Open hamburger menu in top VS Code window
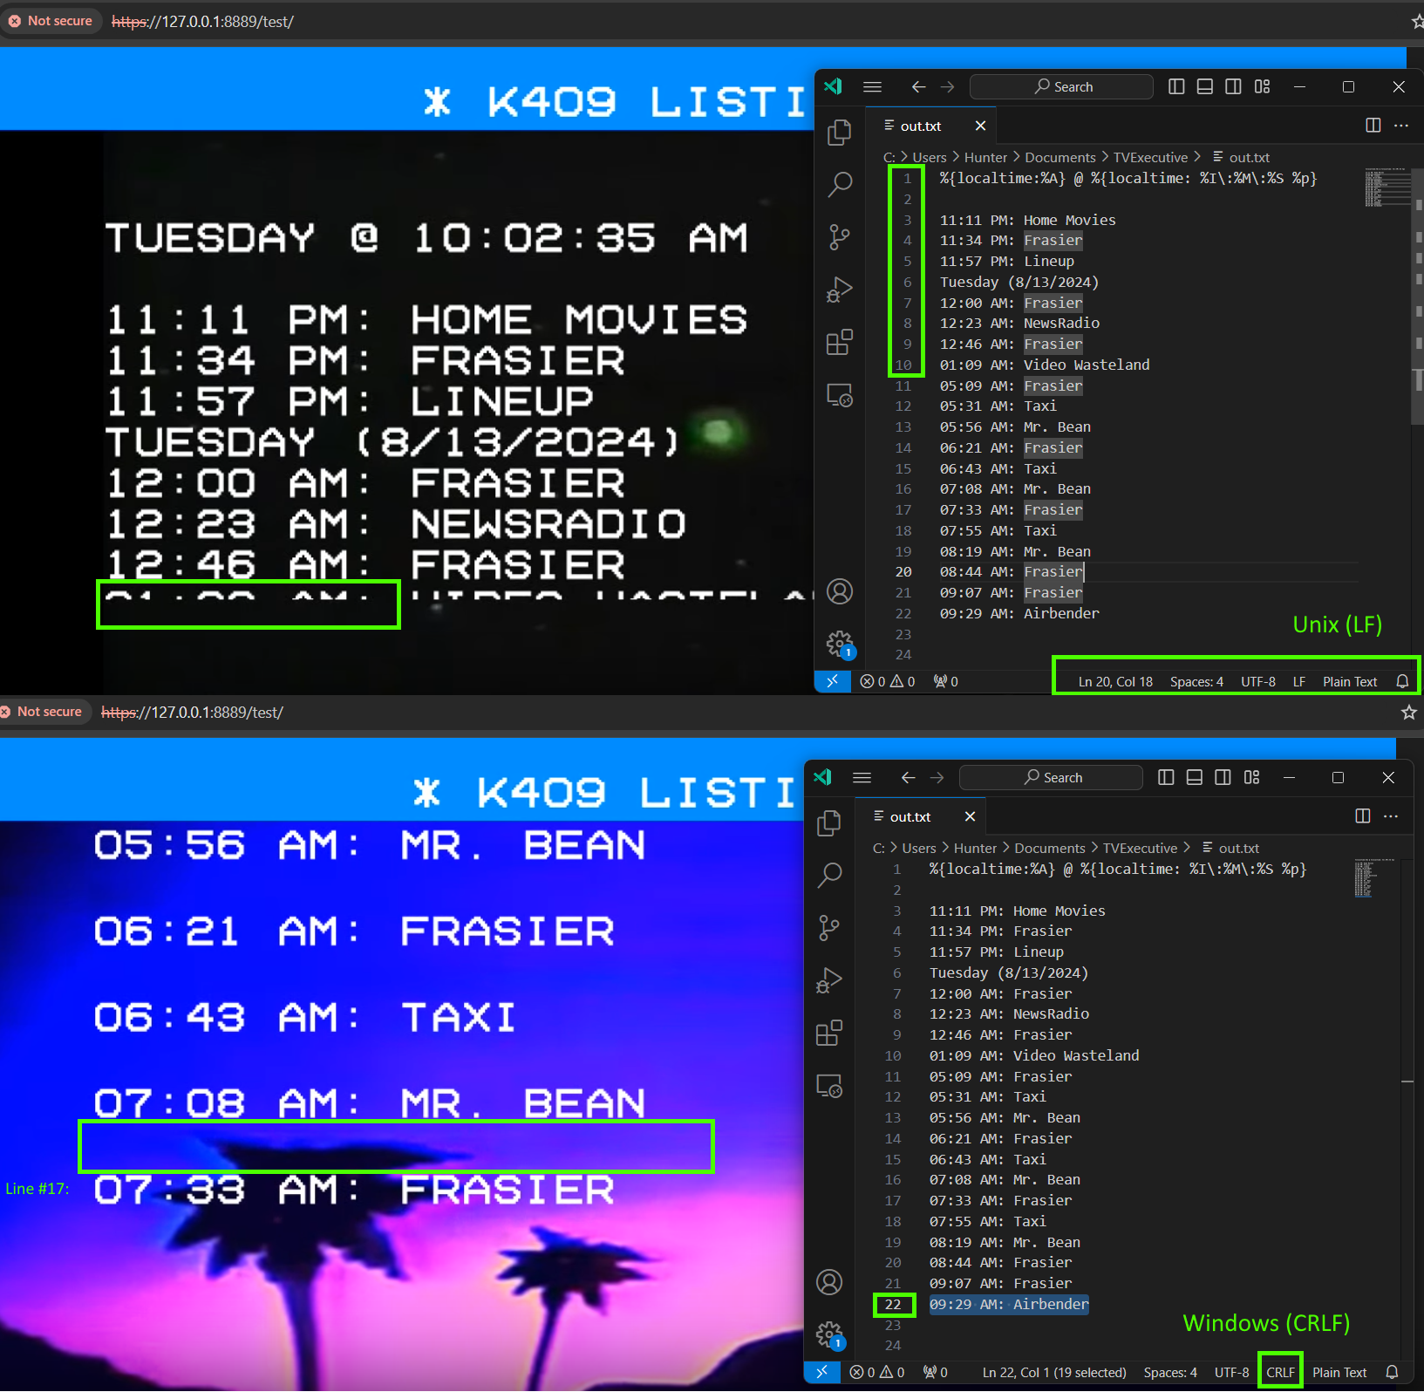This screenshot has height=1392, width=1424. [872, 86]
